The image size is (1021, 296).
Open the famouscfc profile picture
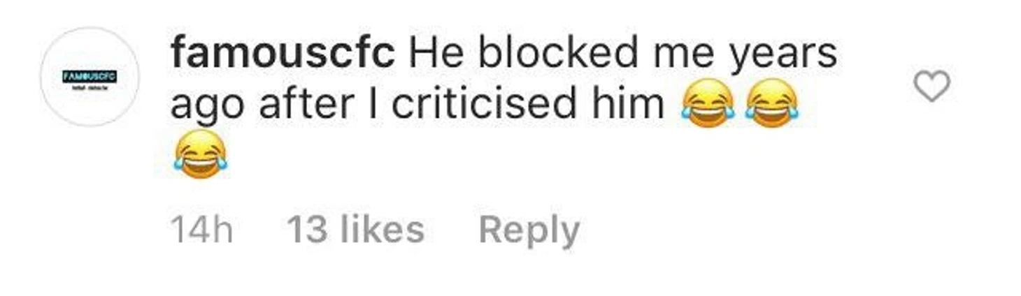click(x=90, y=77)
